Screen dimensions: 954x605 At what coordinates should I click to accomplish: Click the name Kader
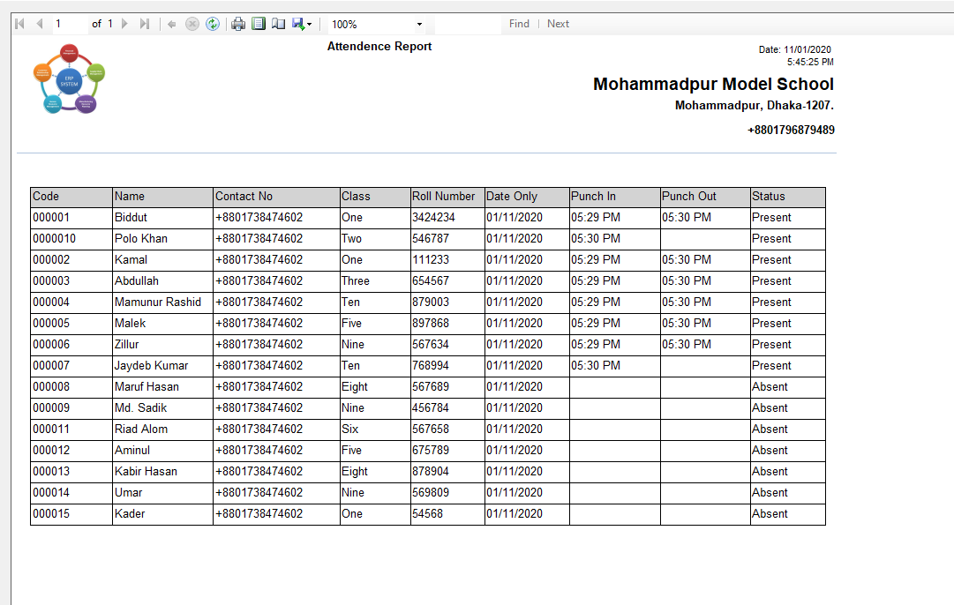pos(130,514)
